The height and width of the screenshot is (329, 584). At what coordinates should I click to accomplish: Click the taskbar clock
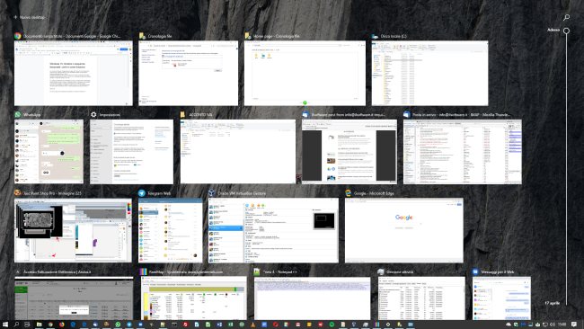[562, 325]
